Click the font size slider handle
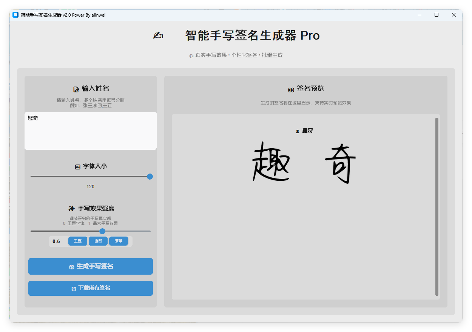 point(150,176)
